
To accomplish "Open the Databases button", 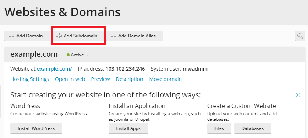I will 253,128.
